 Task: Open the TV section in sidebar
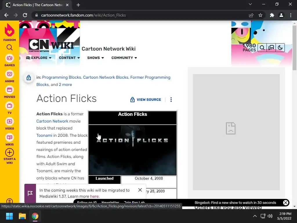click(10, 108)
